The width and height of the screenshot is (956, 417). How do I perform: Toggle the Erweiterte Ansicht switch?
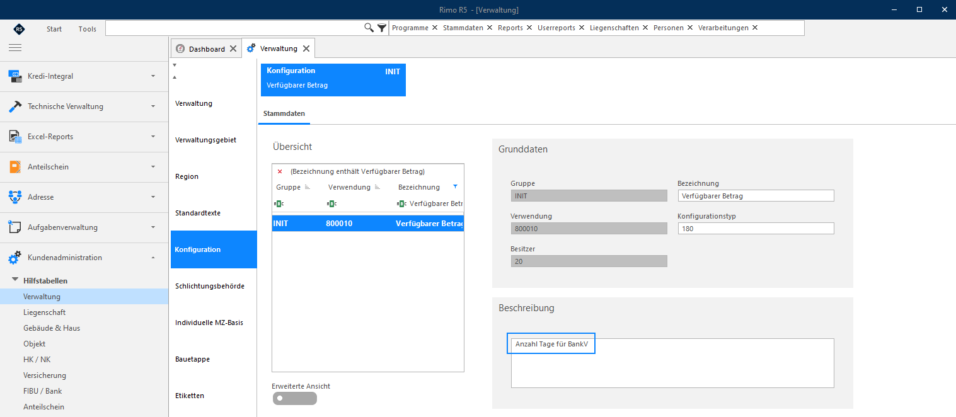point(295,398)
